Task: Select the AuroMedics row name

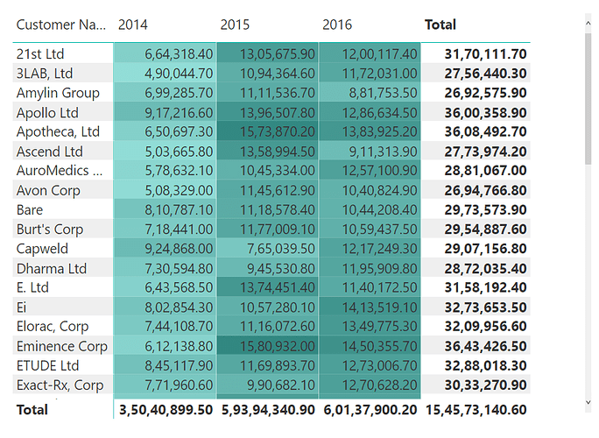Action: pyautogui.click(x=60, y=171)
